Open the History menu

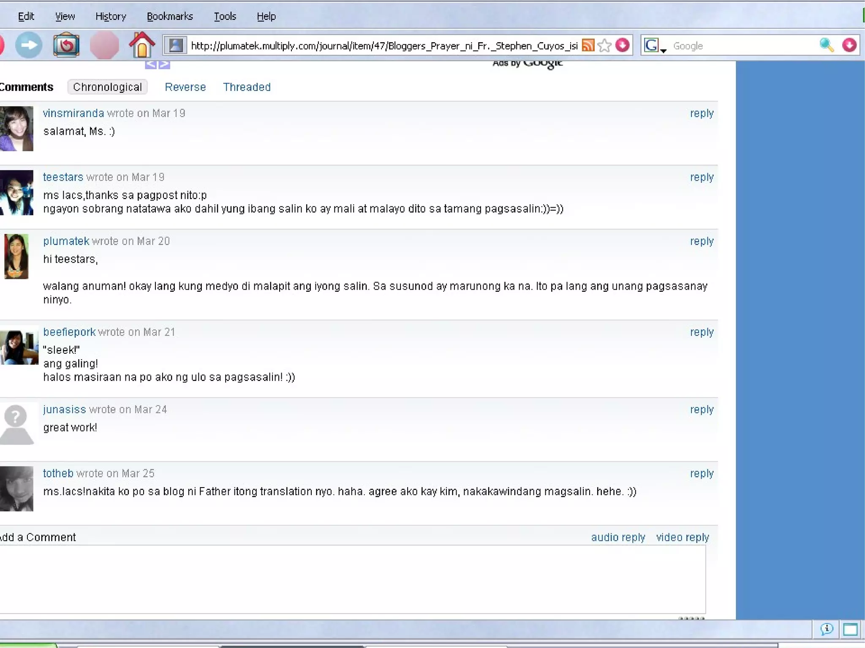[111, 16]
